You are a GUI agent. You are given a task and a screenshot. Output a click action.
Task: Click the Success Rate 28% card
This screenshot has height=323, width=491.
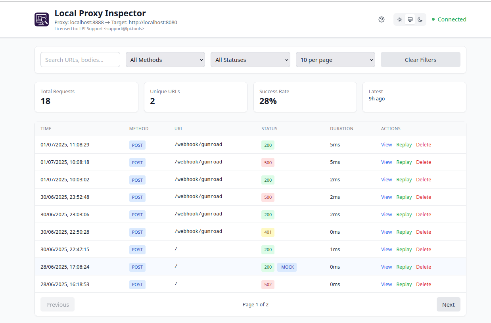[305, 97]
